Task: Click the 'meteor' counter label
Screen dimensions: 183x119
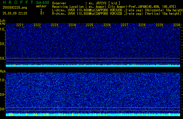Action: coord(41,6)
